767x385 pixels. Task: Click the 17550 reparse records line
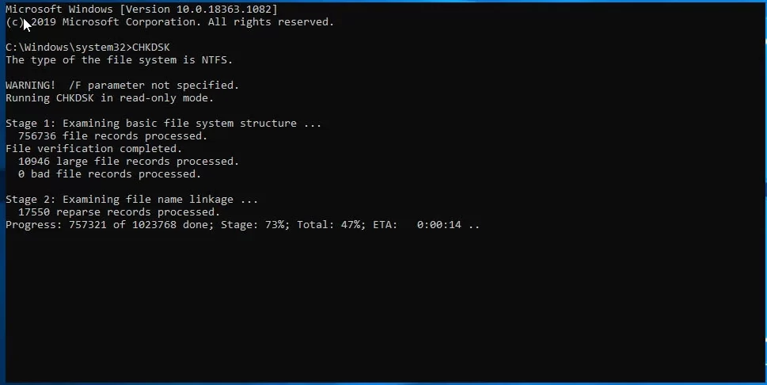(x=120, y=212)
